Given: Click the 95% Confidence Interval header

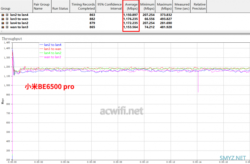Looking at the screenshot, I should pyautogui.click(x=109, y=7).
